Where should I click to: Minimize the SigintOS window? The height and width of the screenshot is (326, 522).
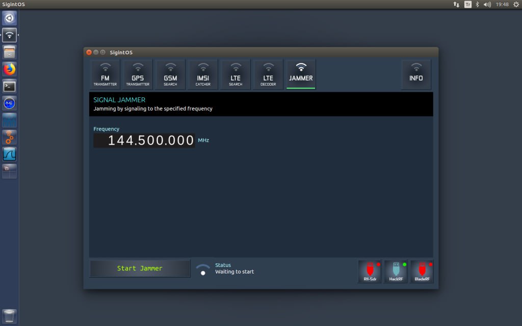click(96, 52)
